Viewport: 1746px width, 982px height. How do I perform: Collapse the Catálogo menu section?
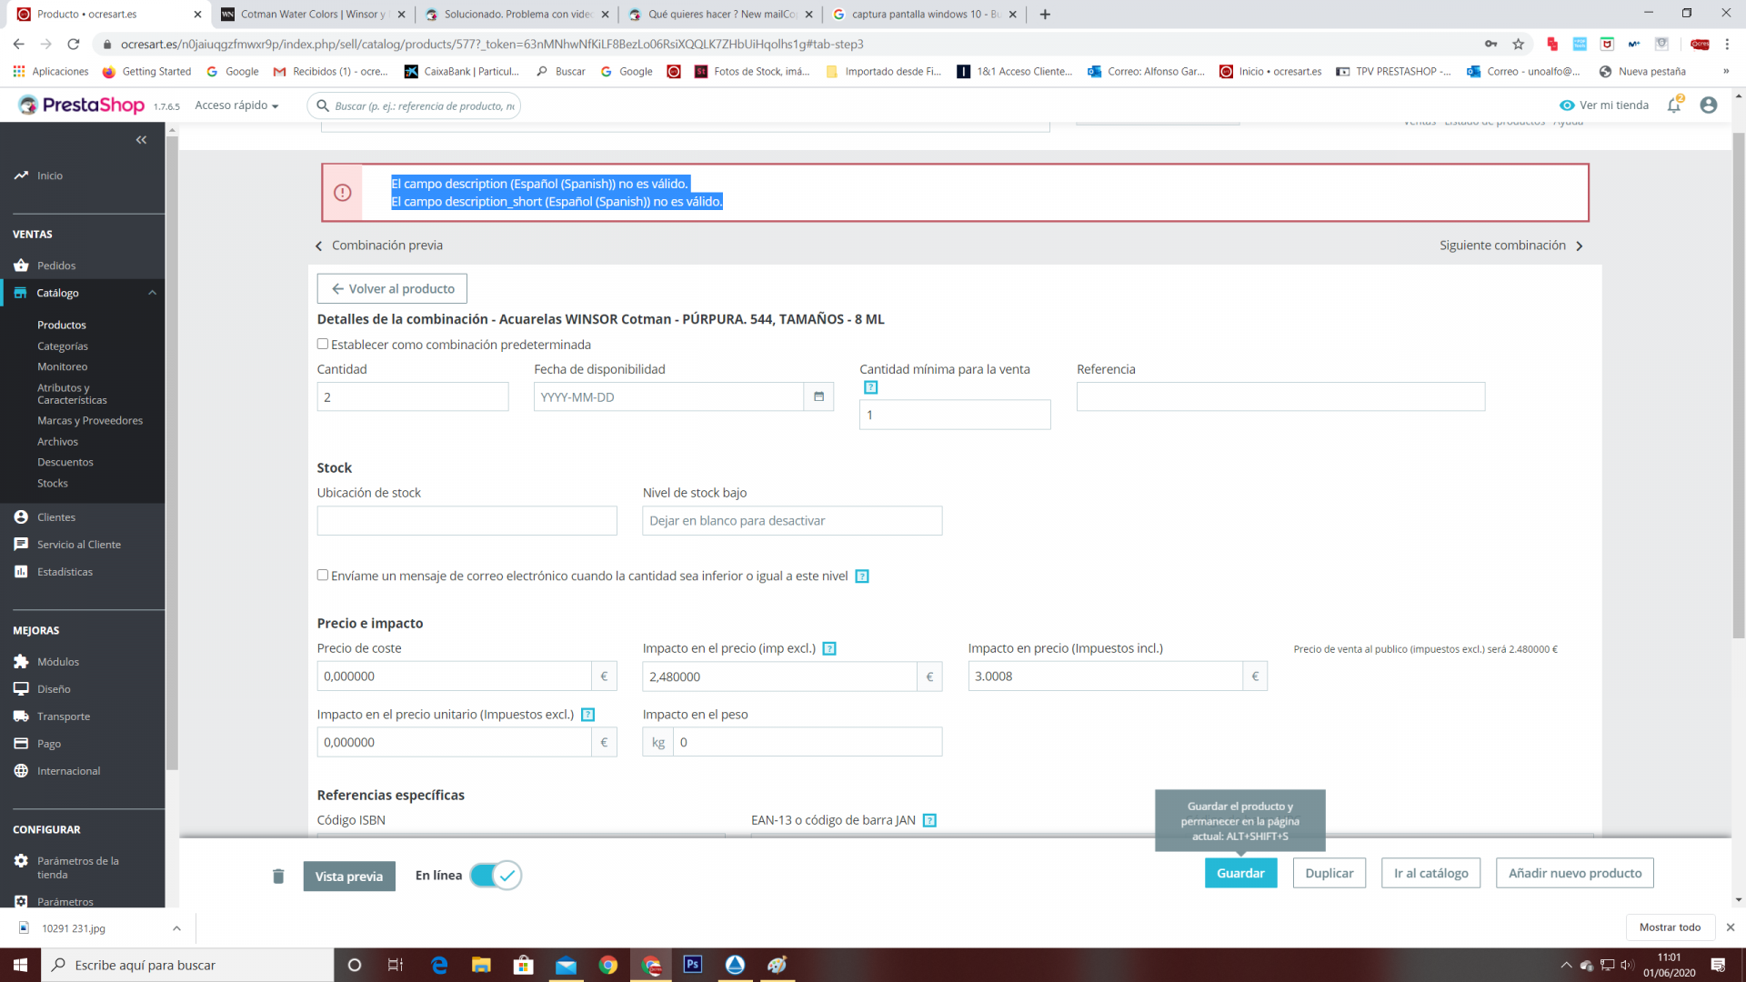[152, 293]
